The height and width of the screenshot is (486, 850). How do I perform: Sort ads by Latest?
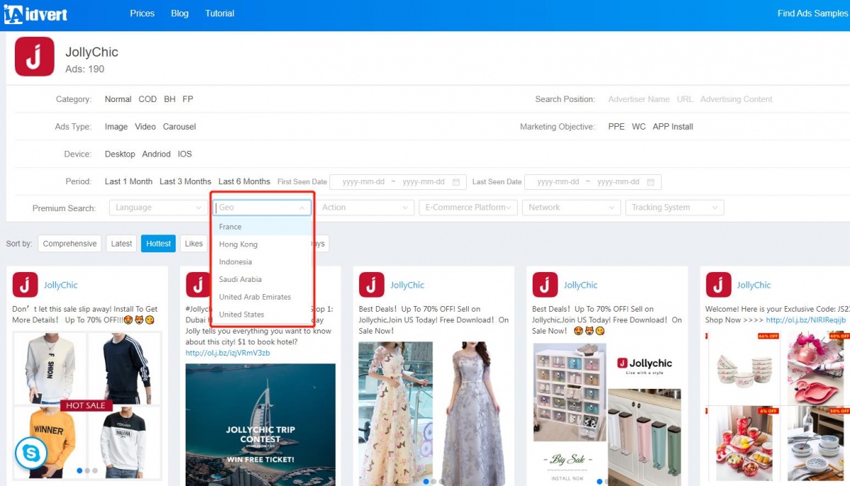coord(121,244)
